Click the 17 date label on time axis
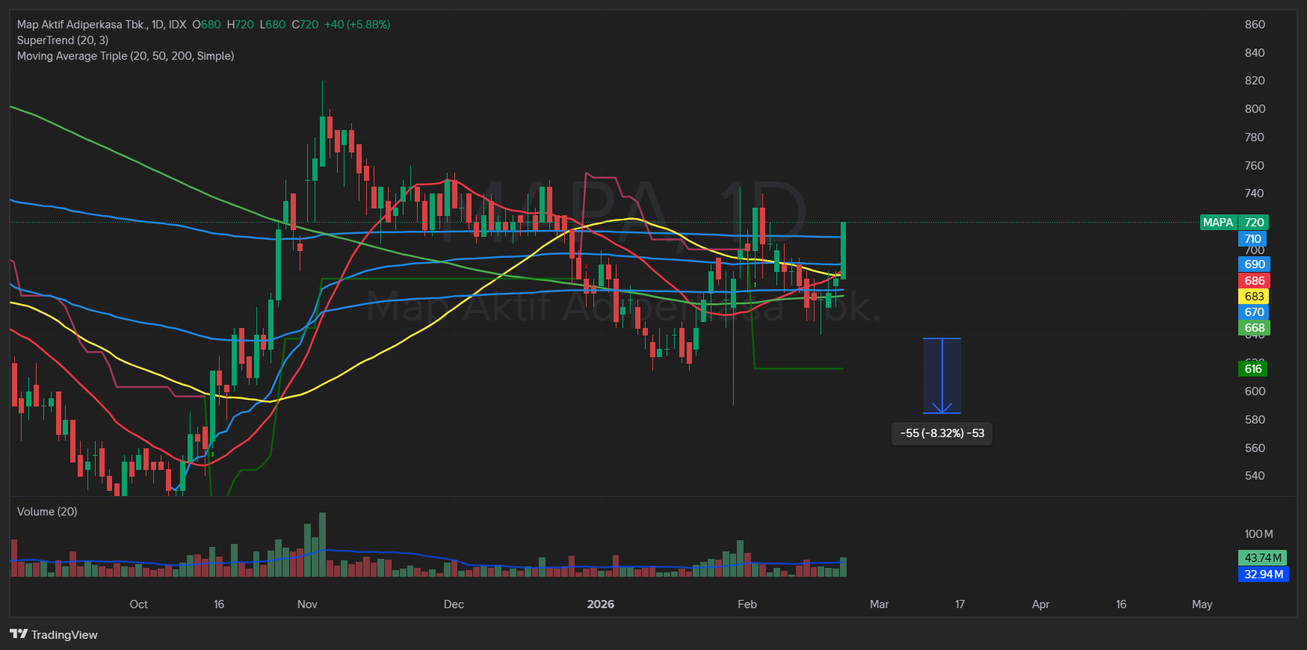1307x650 pixels. (960, 604)
